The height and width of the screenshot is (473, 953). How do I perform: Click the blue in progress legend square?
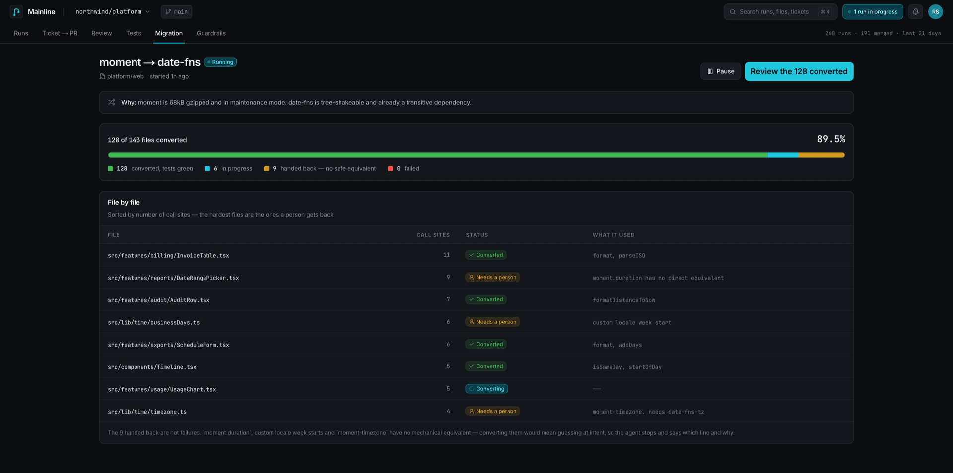click(207, 169)
